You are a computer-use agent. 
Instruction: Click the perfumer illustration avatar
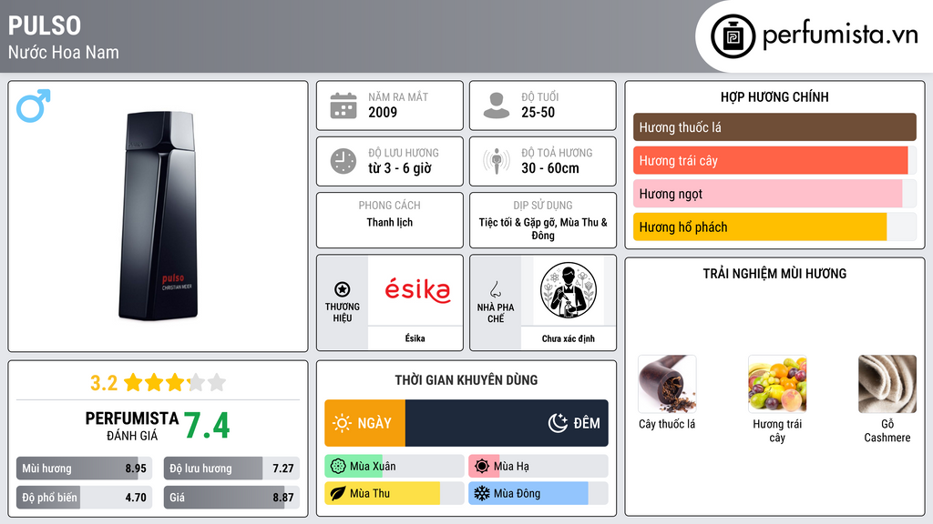569,290
